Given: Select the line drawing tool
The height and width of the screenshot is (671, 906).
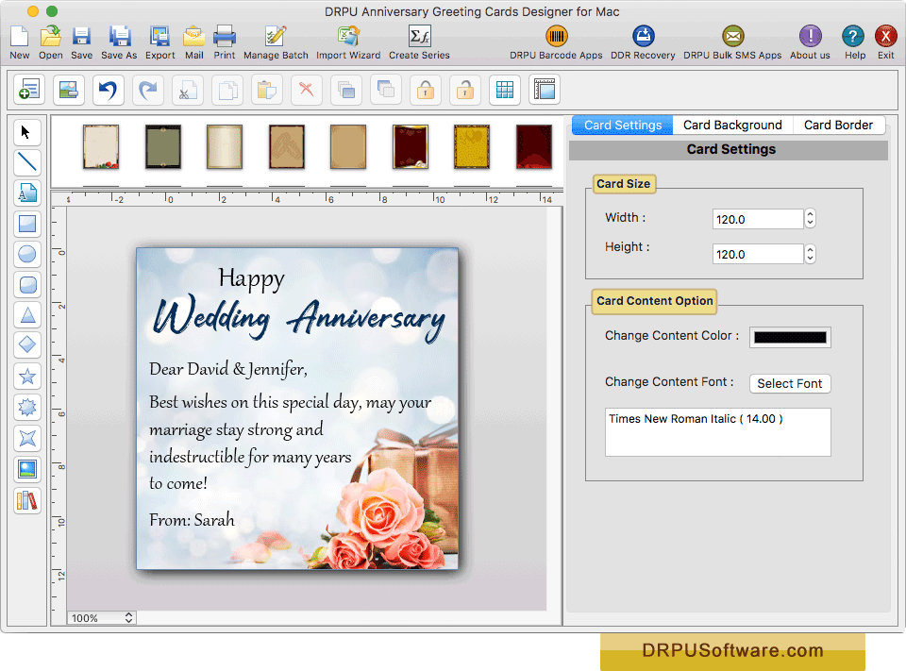Looking at the screenshot, I should 27,162.
